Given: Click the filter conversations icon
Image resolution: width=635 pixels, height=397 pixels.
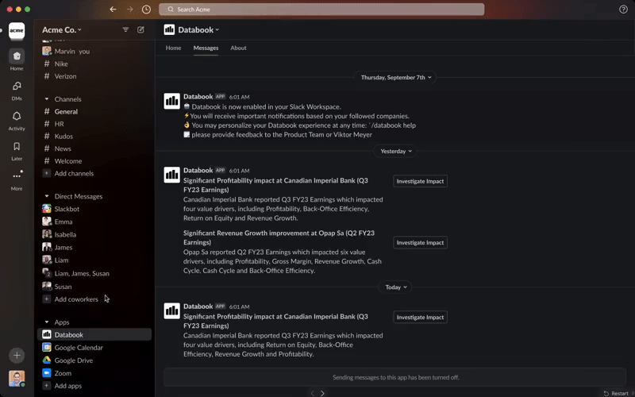Looking at the screenshot, I should (125, 29).
